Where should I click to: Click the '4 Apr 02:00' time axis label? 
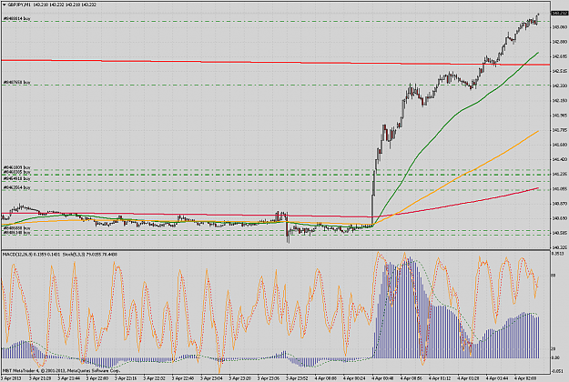click(x=525, y=378)
